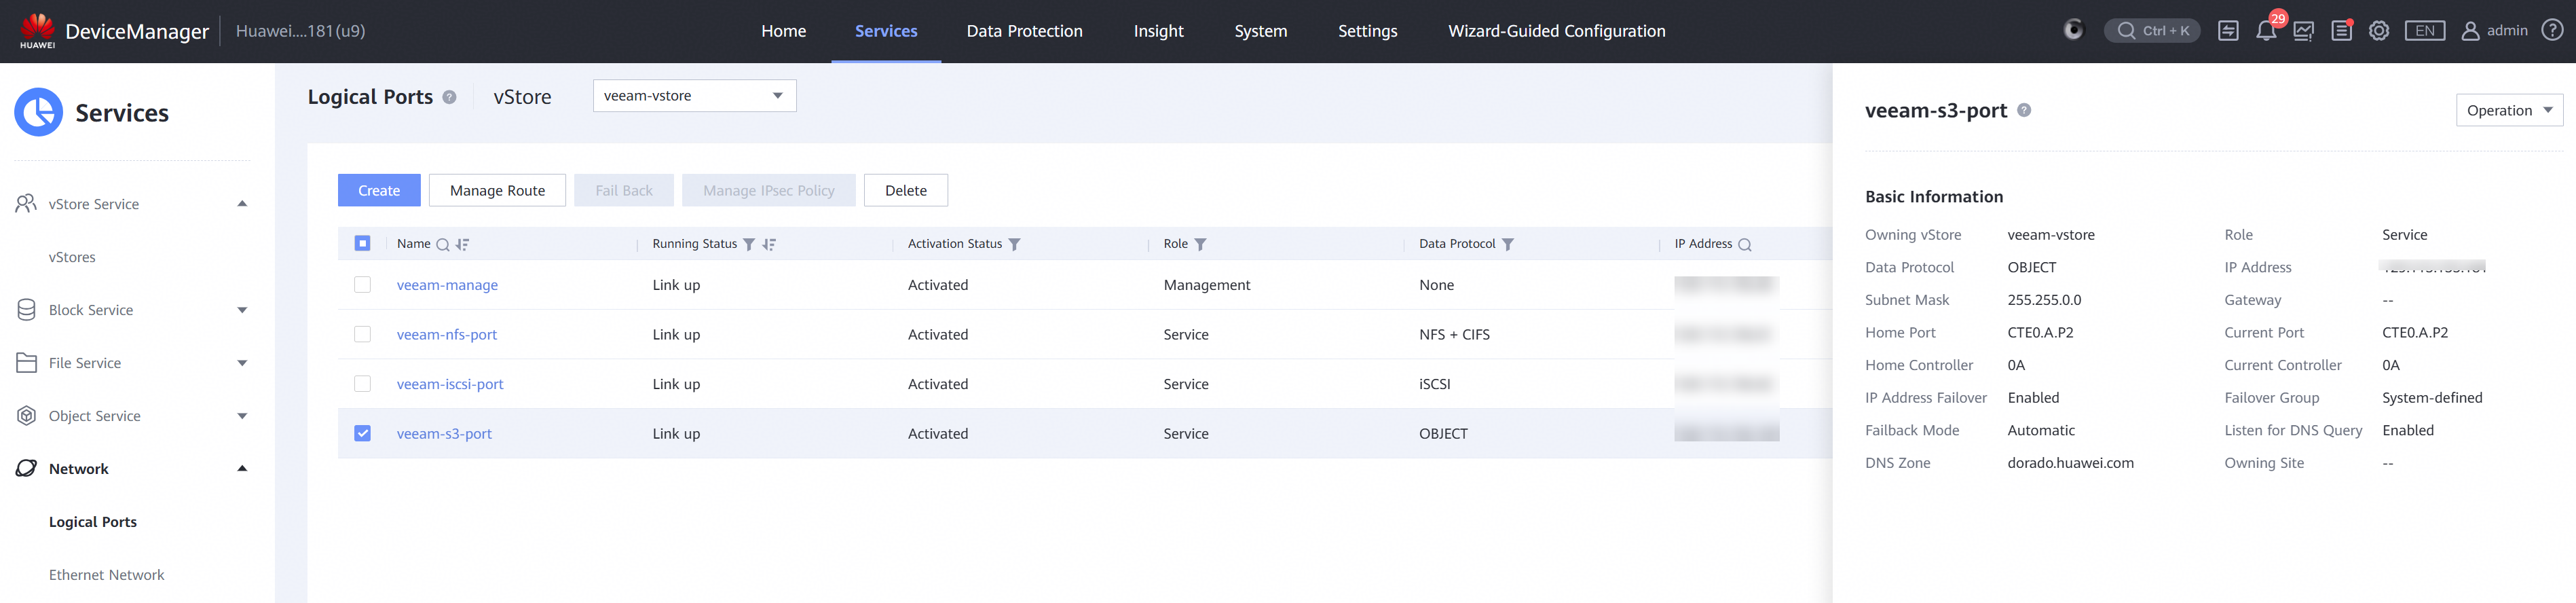Screen dimensions: 2576x603
Task: Sort by Name column sort icon
Action: click(462, 245)
